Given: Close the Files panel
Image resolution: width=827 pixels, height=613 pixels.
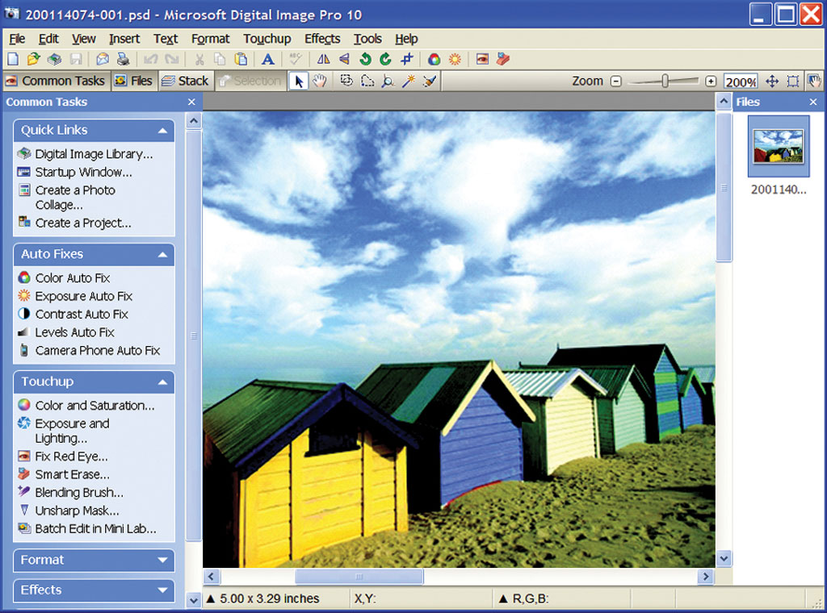Looking at the screenshot, I should click(813, 102).
